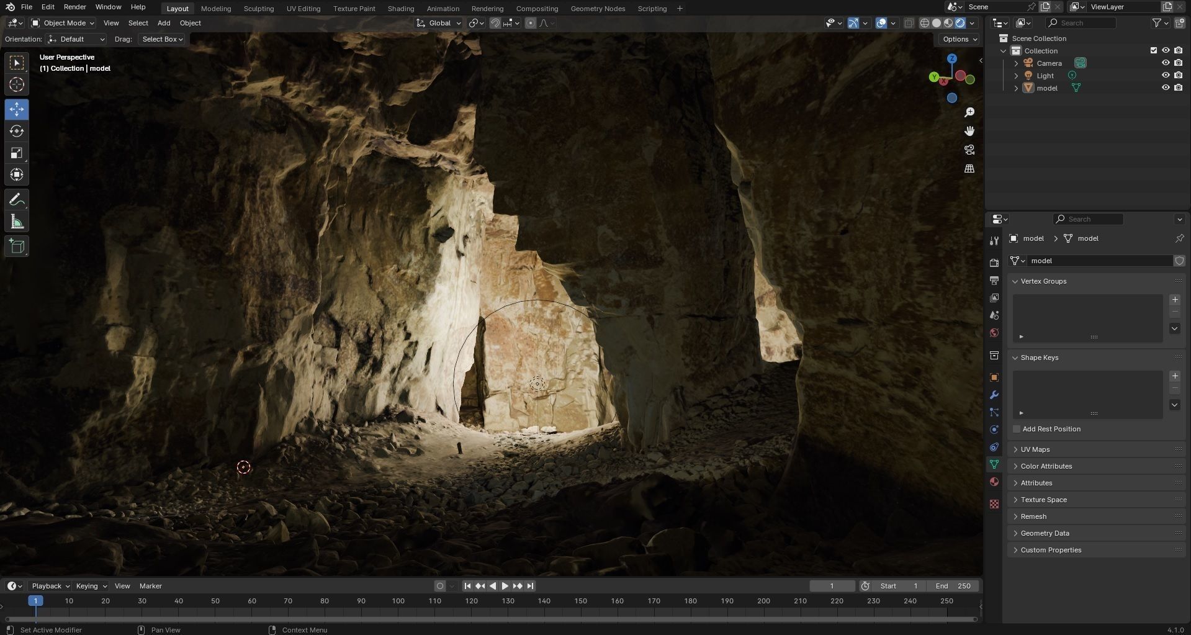Toggle the camera view icon
This screenshot has height=635, width=1191.
(969, 150)
